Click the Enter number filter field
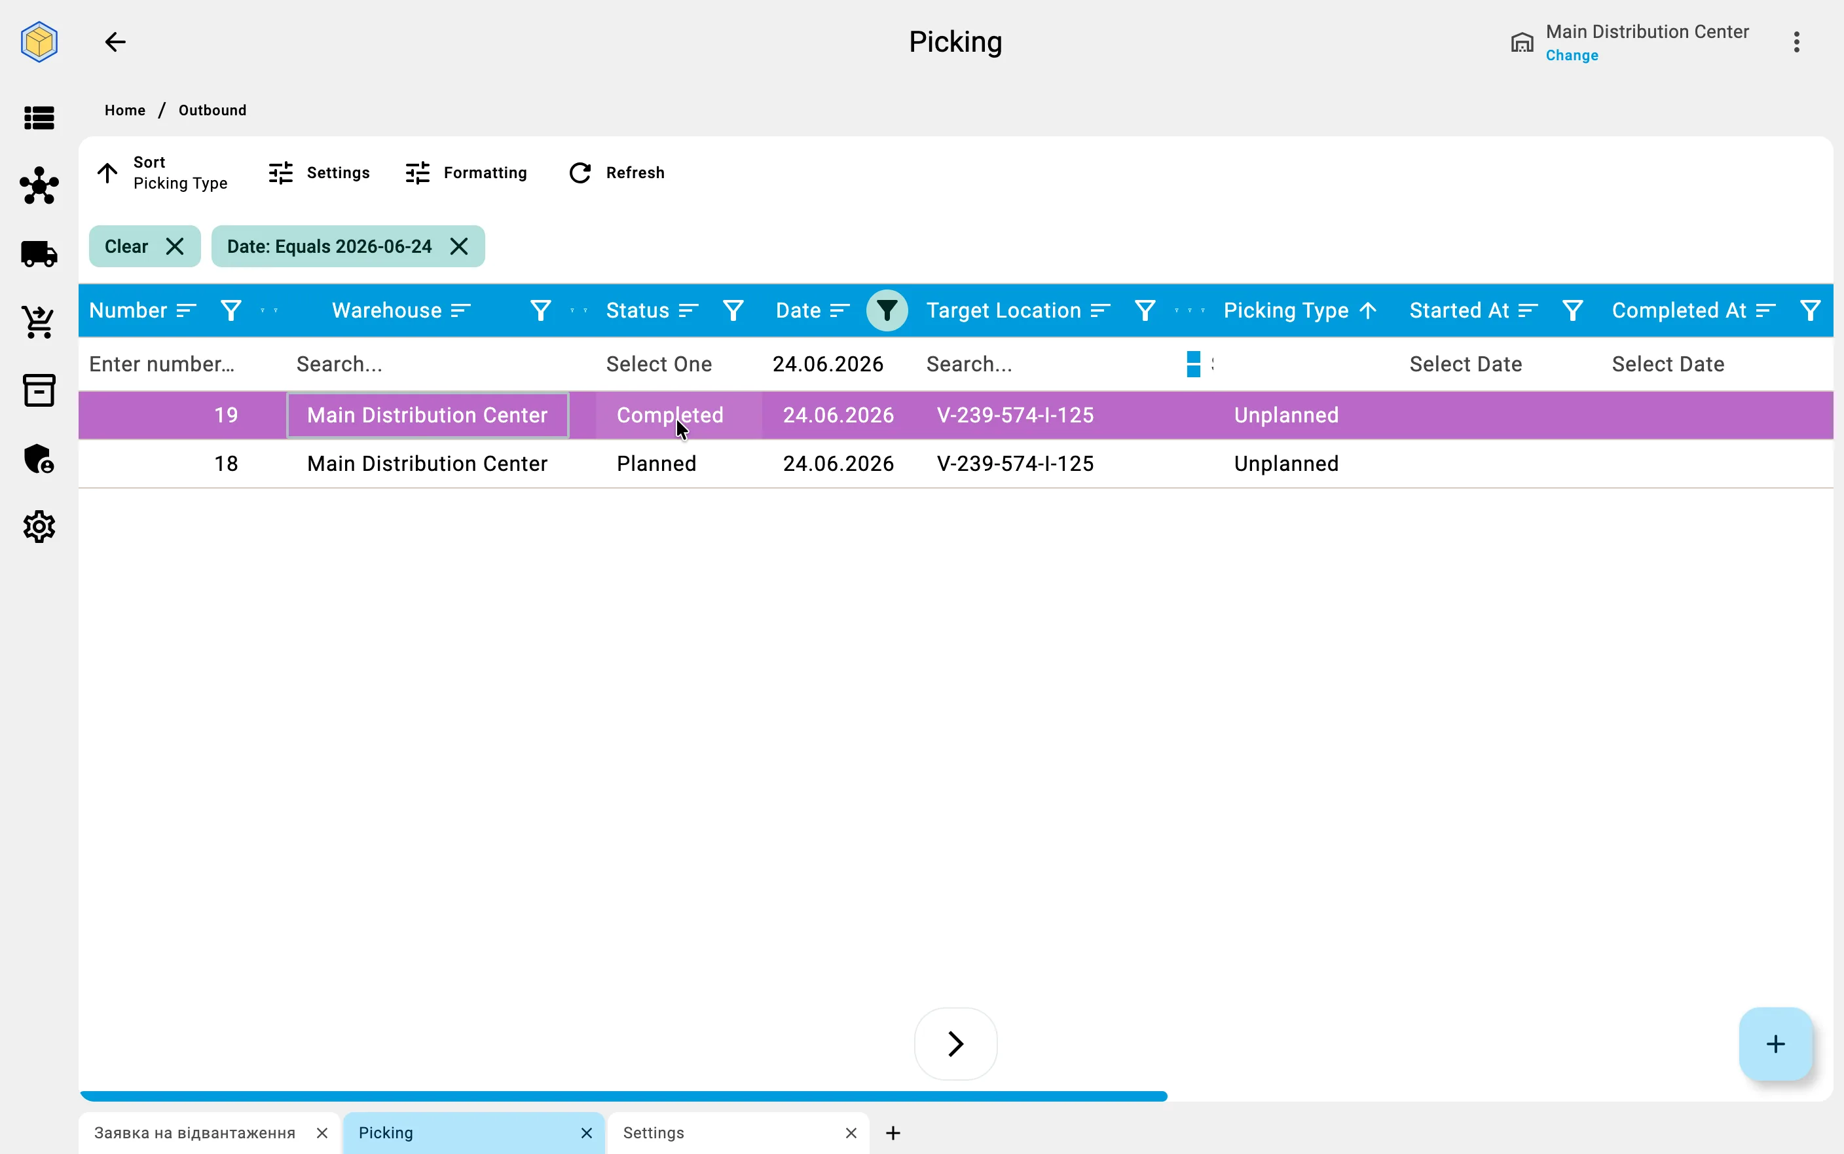1844x1154 pixels. point(181,364)
